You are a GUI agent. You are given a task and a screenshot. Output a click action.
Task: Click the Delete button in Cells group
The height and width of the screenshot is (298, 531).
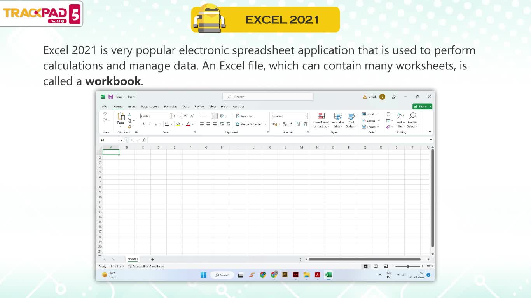[371, 121]
